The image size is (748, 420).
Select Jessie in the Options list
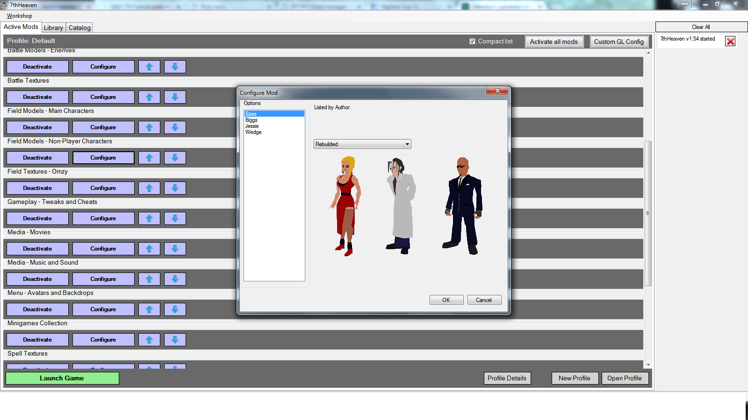tap(274, 126)
